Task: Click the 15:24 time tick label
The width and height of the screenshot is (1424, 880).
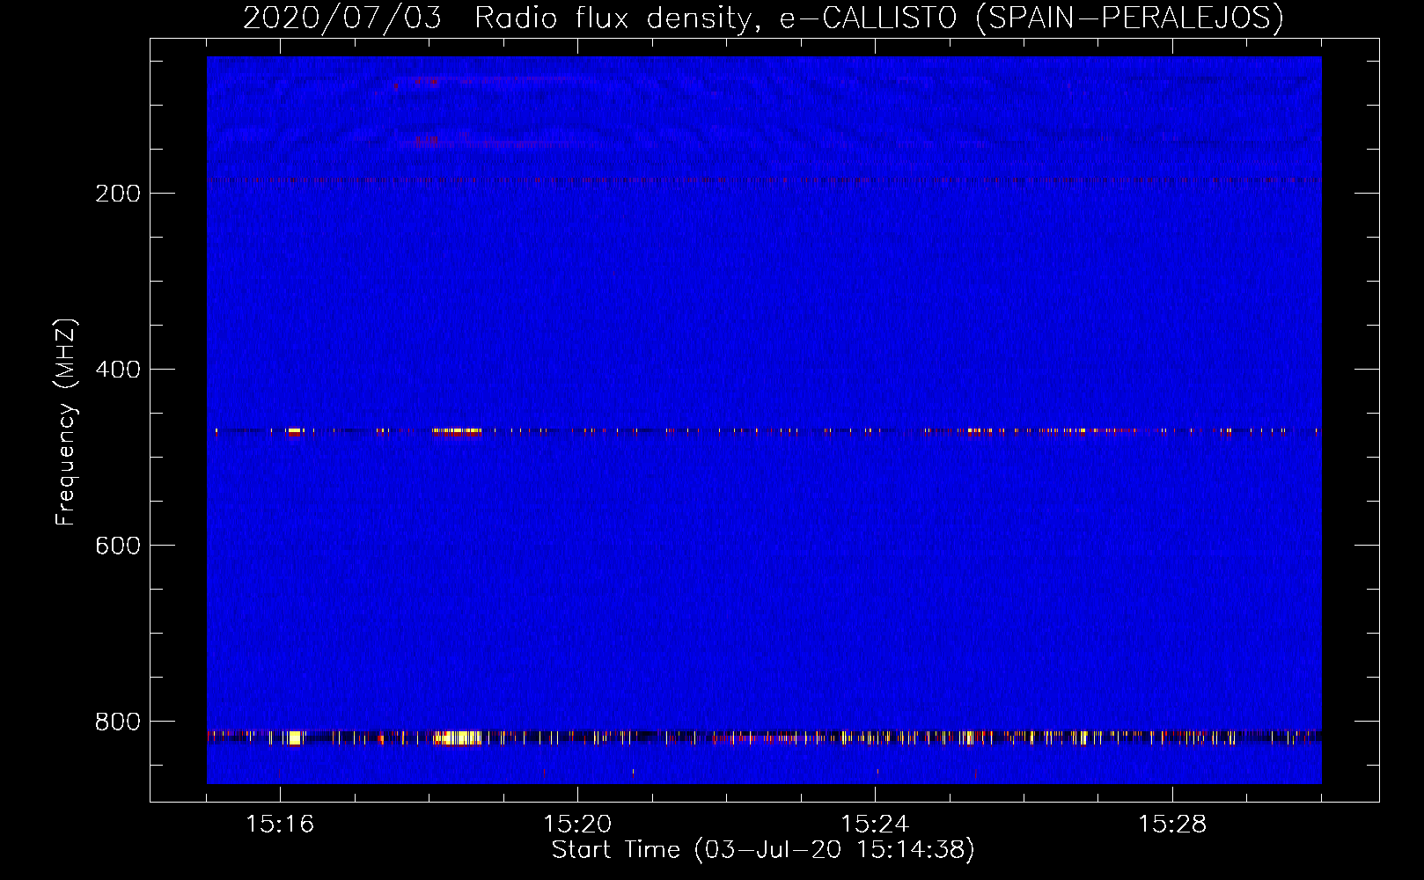Action: point(875,825)
